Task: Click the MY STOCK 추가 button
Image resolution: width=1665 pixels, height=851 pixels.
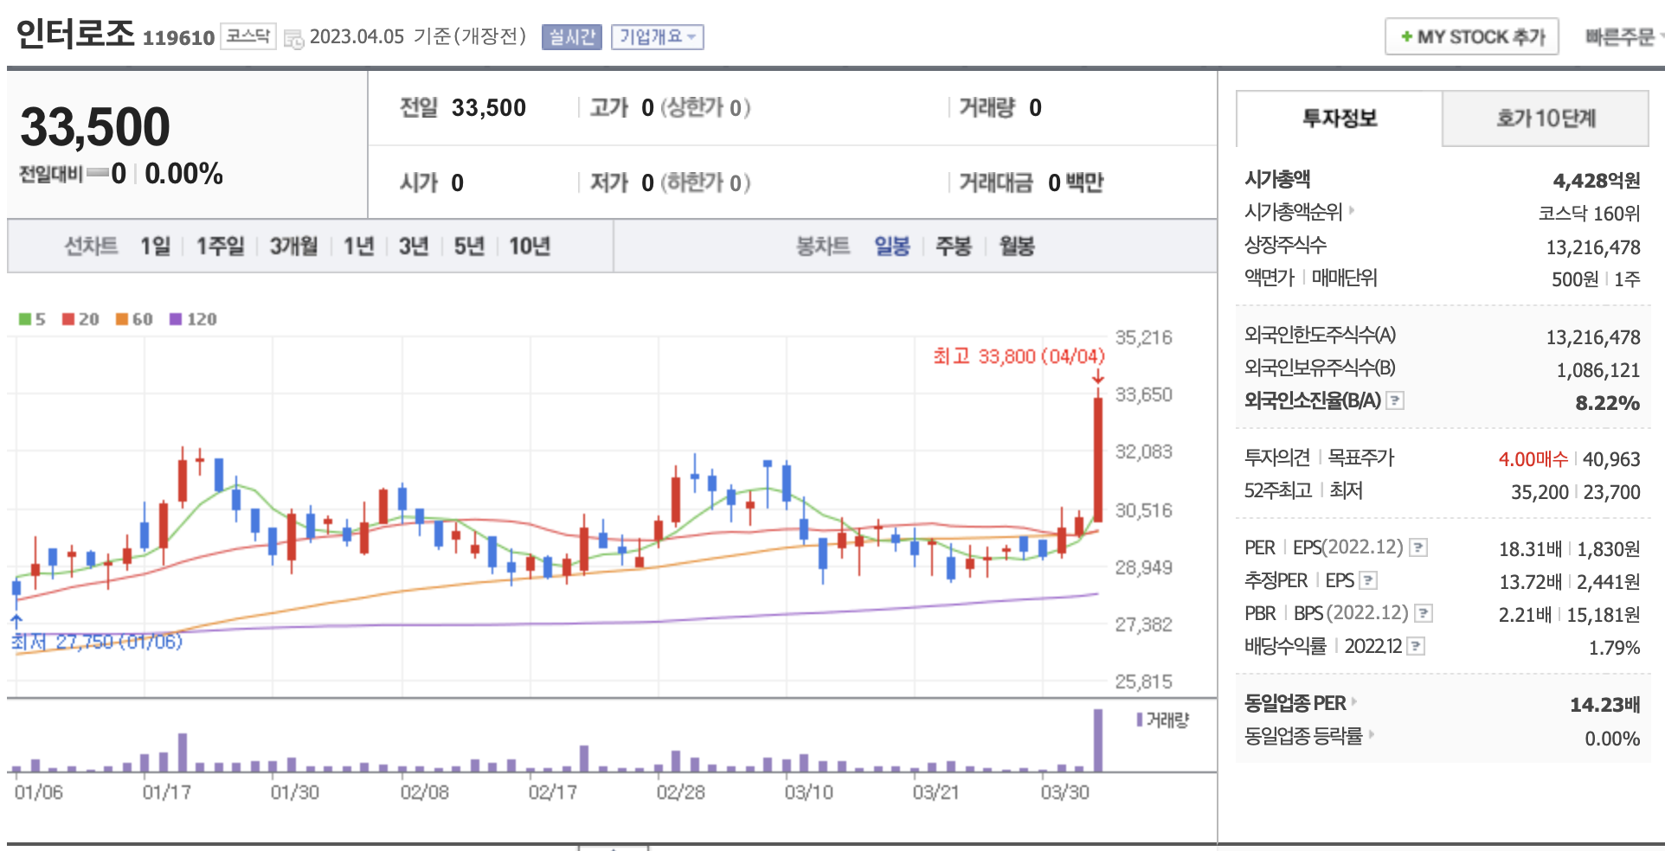Action: pyautogui.click(x=1471, y=37)
